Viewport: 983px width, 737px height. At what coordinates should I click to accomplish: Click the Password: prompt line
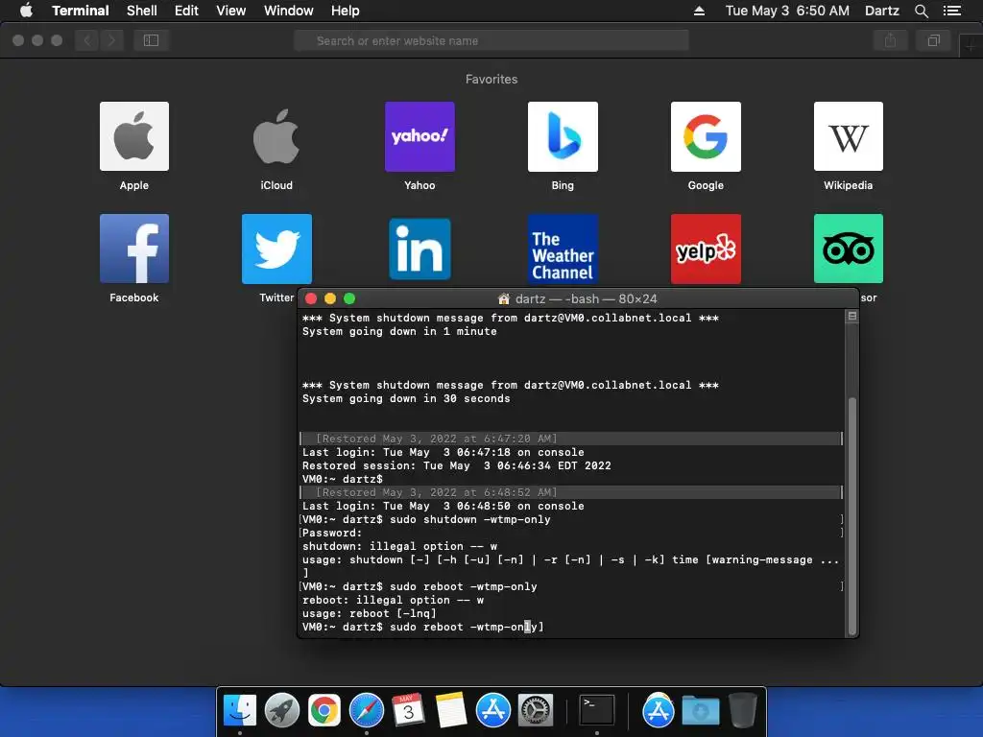click(x=332, y=533)
